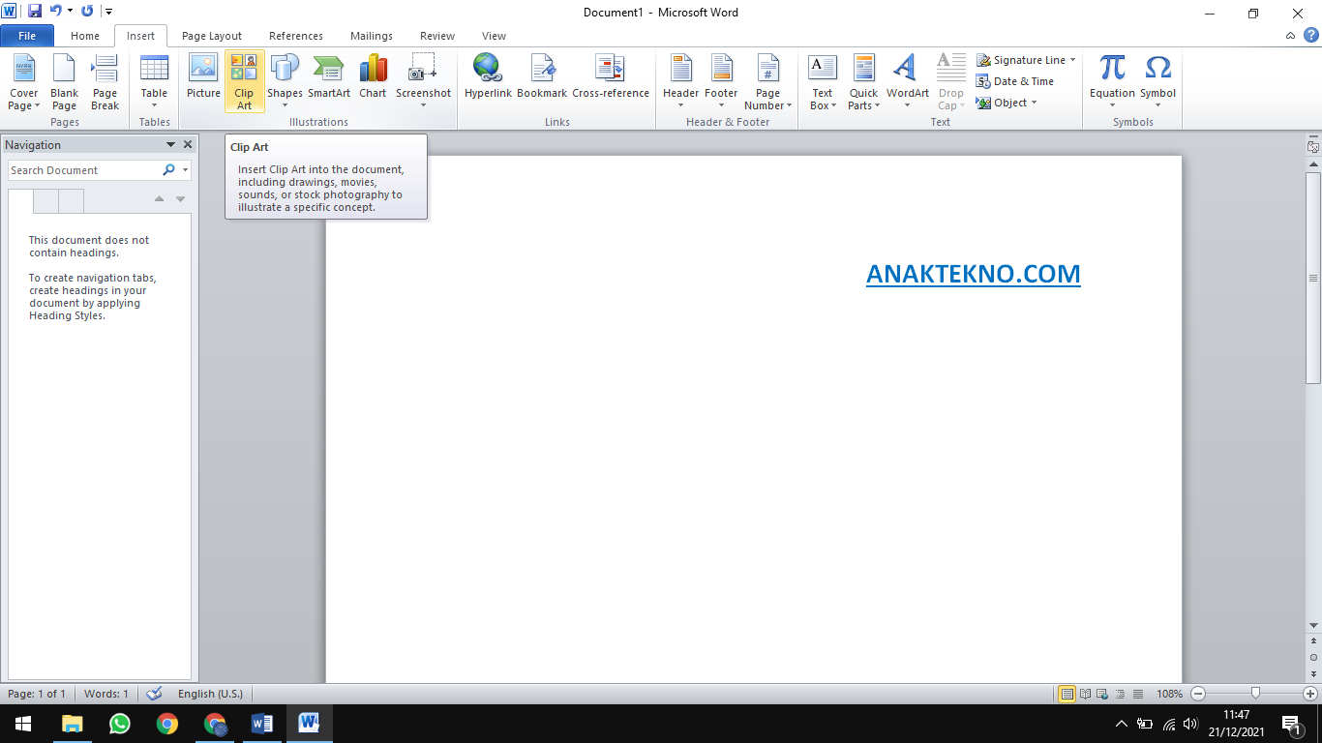Open Quick Parts gallery
The height and width of the screenshot is (743, 1322).
coord(863,82)
